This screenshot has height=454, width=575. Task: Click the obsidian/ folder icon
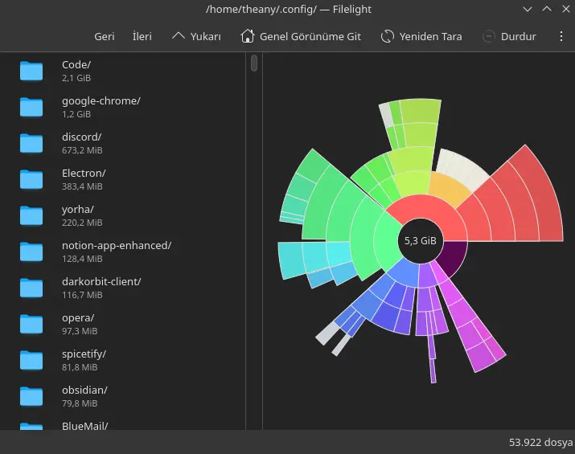pyautogui.click(x=31, y=396)
